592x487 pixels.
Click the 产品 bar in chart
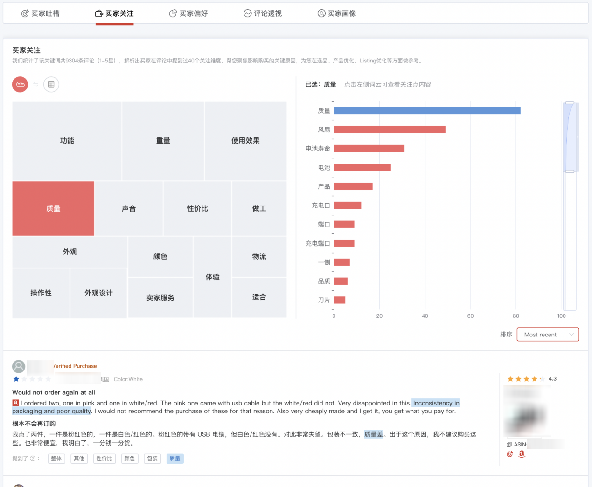point(353,186)
